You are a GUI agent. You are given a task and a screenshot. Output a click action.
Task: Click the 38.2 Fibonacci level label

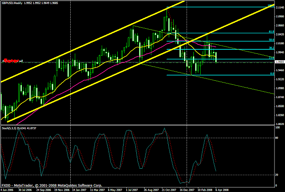tap(272, 48)
